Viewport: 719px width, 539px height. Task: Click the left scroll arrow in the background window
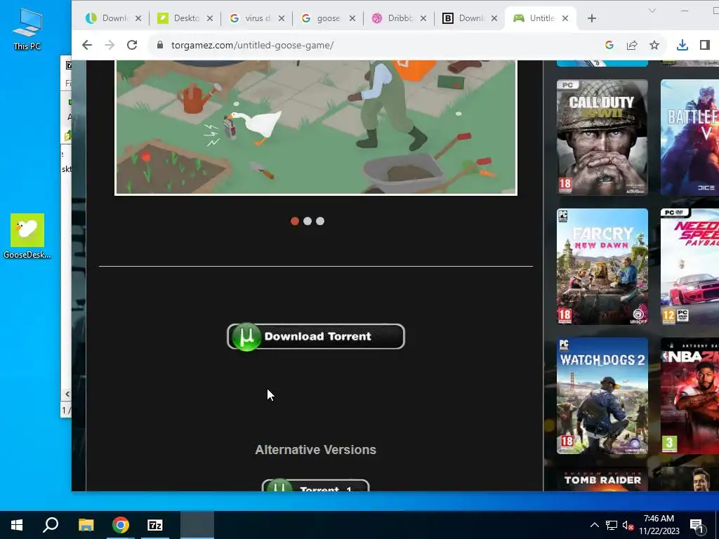[x=67, y=394]
